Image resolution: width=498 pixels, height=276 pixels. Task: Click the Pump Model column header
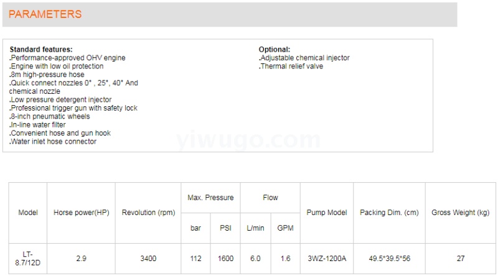327,213
